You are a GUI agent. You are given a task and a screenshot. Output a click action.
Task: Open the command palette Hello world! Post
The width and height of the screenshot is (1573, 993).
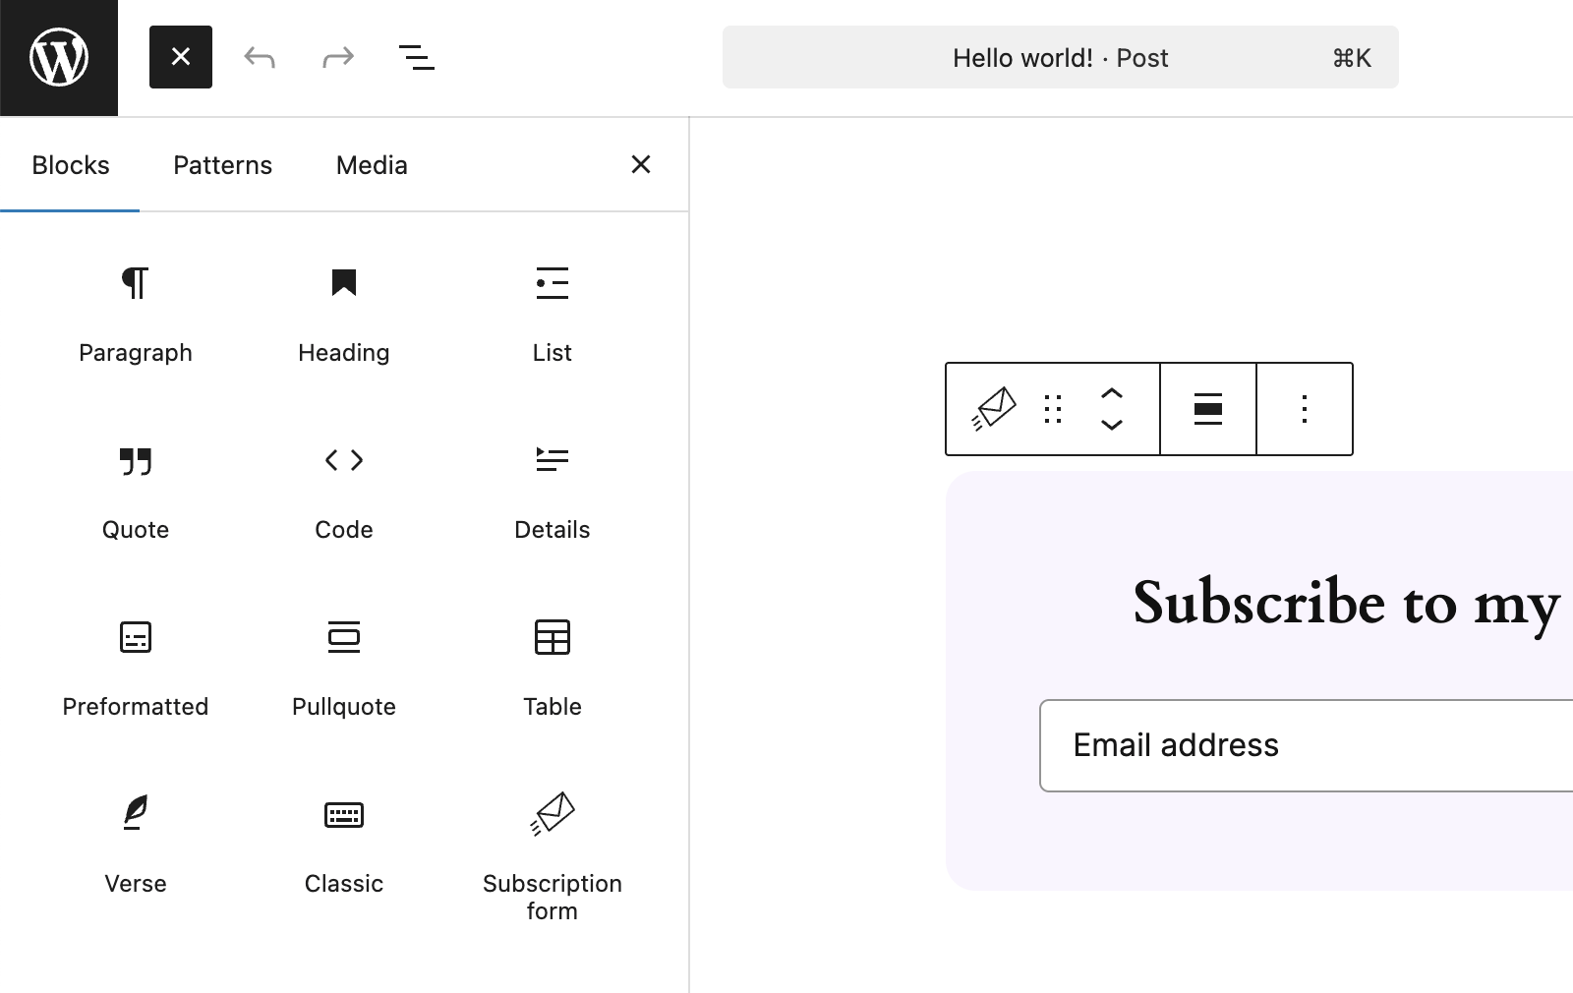(x=1060, y=57)
